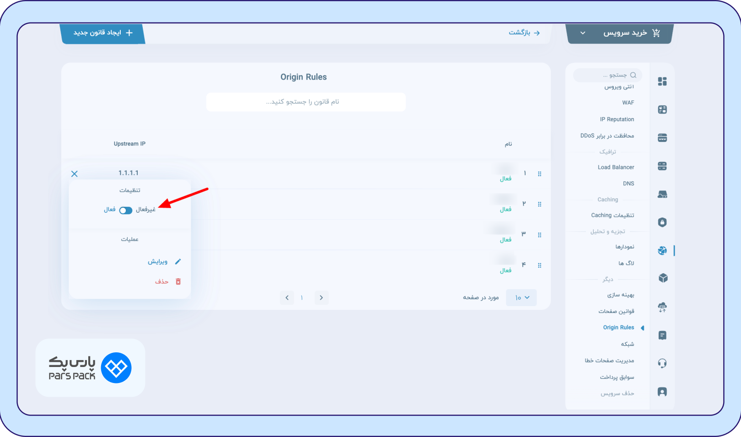Select the server stack icon in the rail
741x437 pixels.
(662, 166)
